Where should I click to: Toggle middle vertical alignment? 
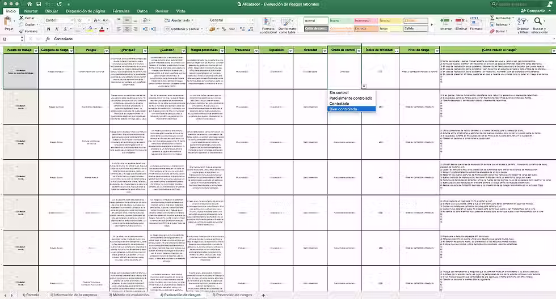click(127, 20)
